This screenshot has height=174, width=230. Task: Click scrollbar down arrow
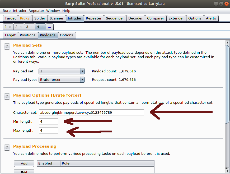(228, 171)
